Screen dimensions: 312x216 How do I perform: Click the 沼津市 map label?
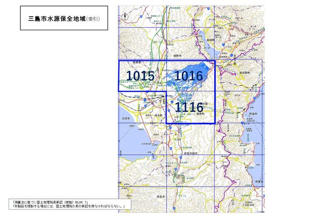[126, 118]
